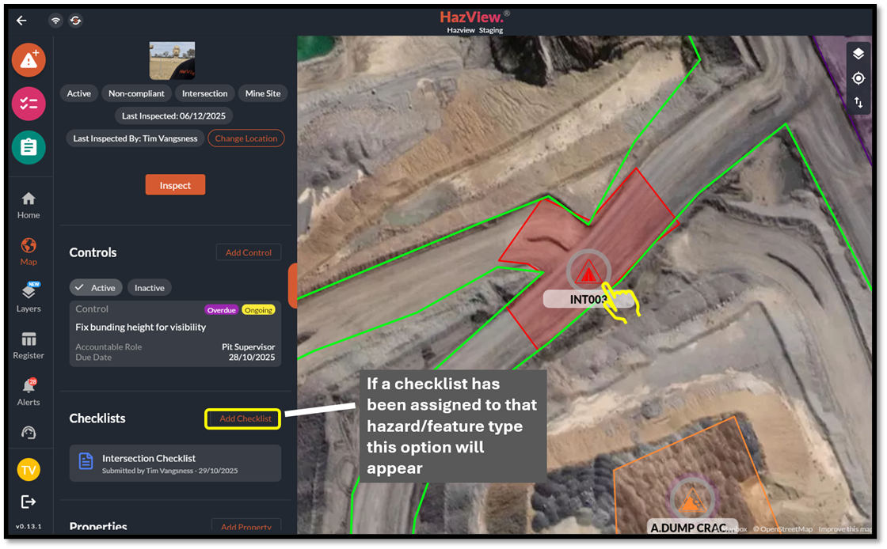Toggle the Active controls filter

click(96, 288)
